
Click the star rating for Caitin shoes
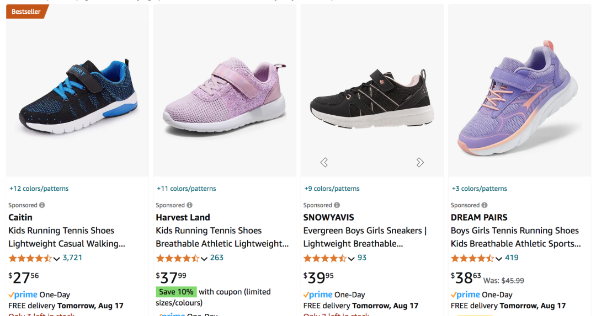[x=30, y=258]
